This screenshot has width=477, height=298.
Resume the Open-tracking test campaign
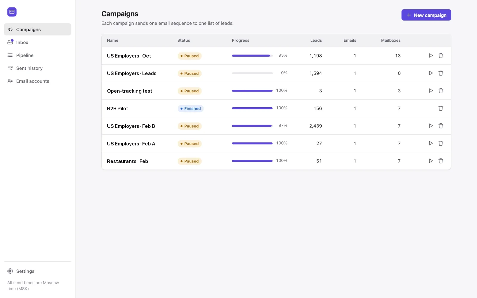(431, 91)
